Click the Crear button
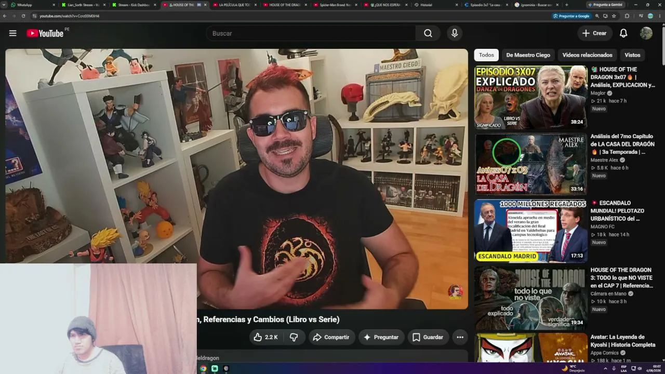This screenshot has width=665, height=374. (594, 33)
